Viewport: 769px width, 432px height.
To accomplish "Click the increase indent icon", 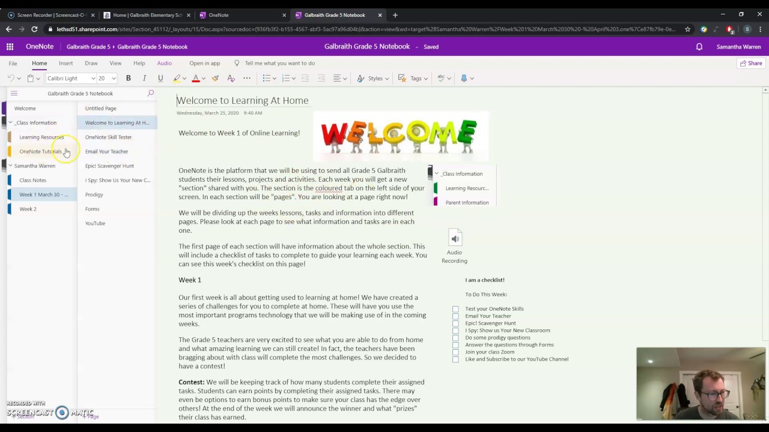I will 321,78.
